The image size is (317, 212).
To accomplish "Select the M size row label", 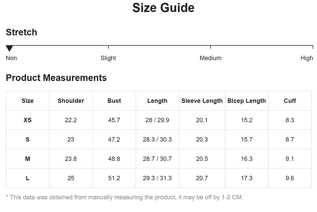I will [27, 159].
